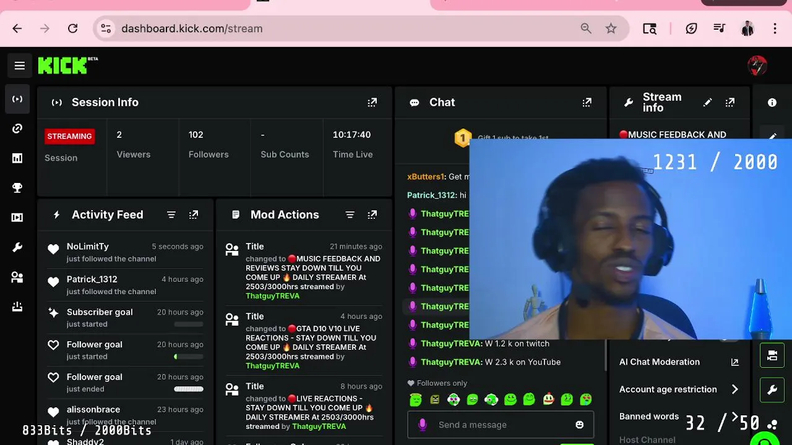
Task: Open the chain-link icon in left sidebar
Action: 17,129
